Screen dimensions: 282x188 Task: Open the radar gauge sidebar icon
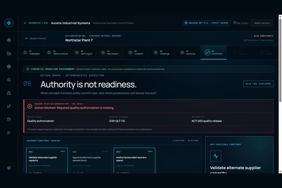click(9, 40)
